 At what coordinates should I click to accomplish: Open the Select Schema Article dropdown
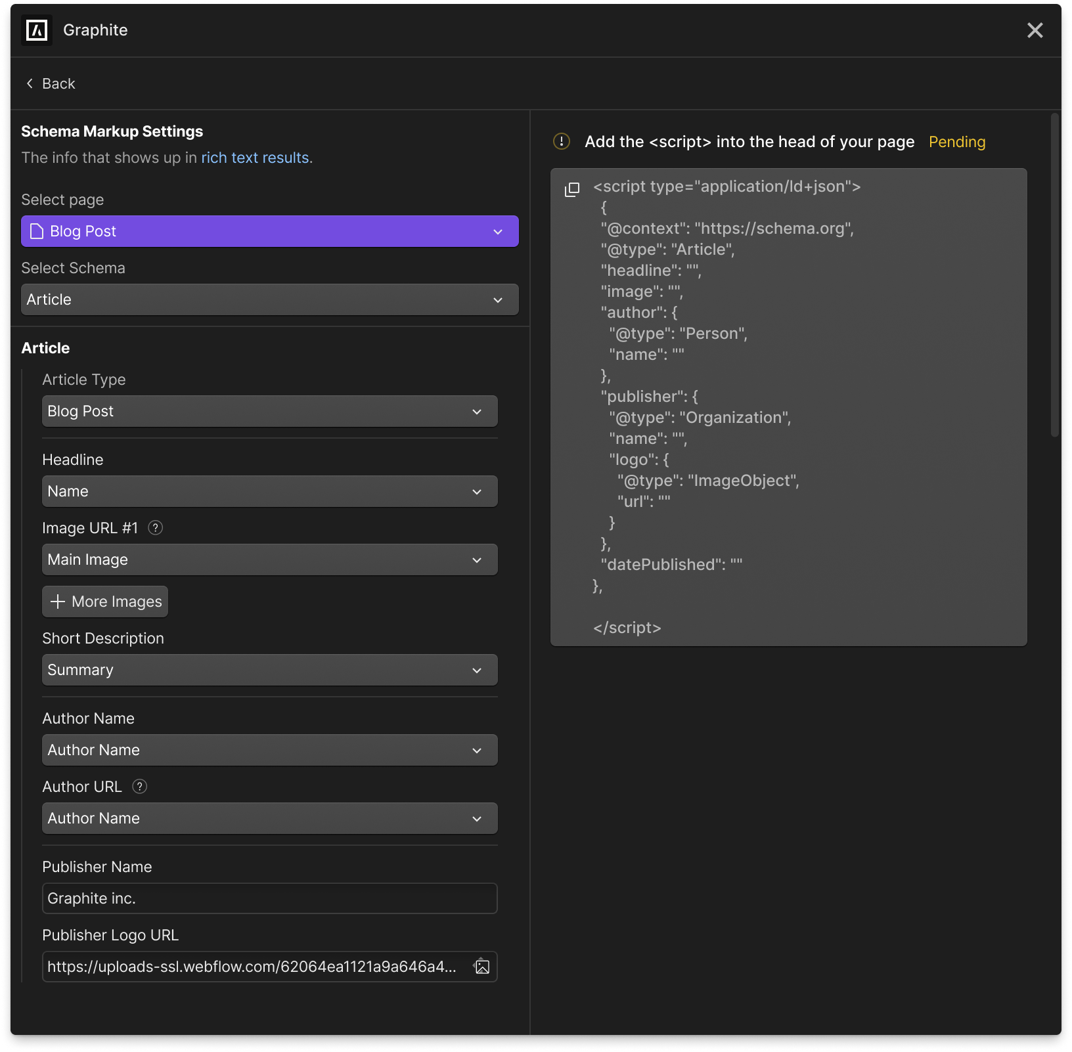point(270,299)
